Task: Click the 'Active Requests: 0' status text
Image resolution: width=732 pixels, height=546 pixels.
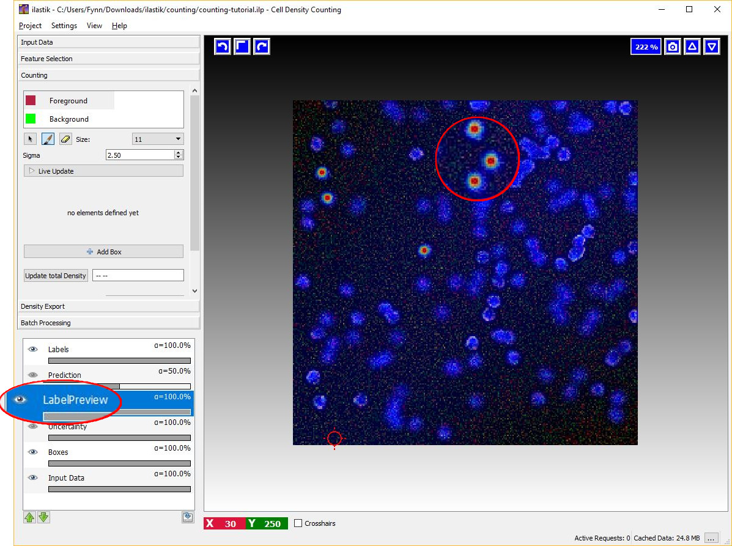Action: point(602,538)
